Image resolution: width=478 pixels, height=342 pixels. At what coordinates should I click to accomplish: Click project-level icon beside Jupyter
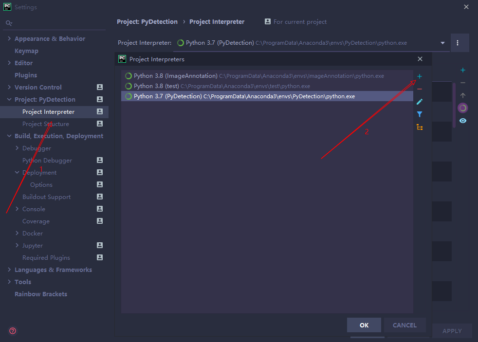(x=100, y=246)
